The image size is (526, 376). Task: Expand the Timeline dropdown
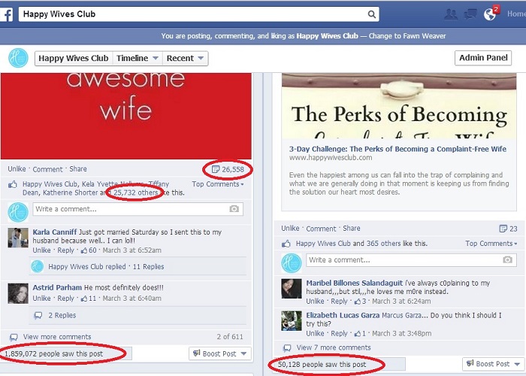pos(137,58)
